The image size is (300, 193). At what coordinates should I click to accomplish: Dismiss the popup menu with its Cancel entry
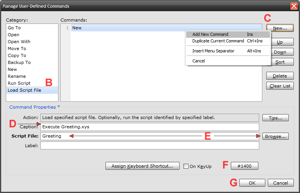228,61
